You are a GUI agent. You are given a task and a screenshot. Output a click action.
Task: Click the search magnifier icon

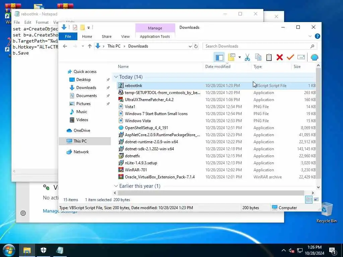(x=312, y=46)
